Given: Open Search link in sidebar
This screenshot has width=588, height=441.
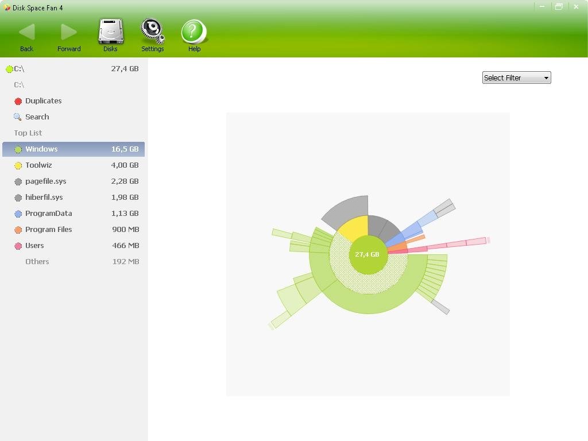Looking at the screenshot, I should click(37, 117).
